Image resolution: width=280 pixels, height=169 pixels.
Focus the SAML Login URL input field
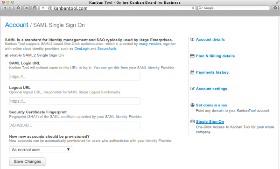(75, 77)
